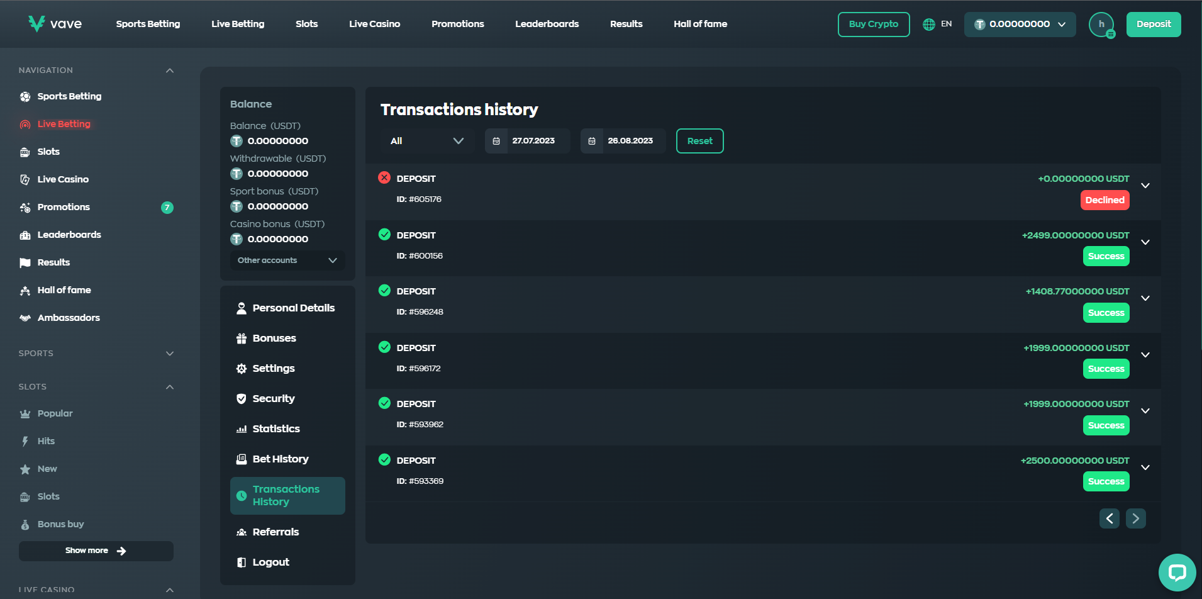Open Promotions in the top menu
The image size is (1202, 599).
pos(457,24)
